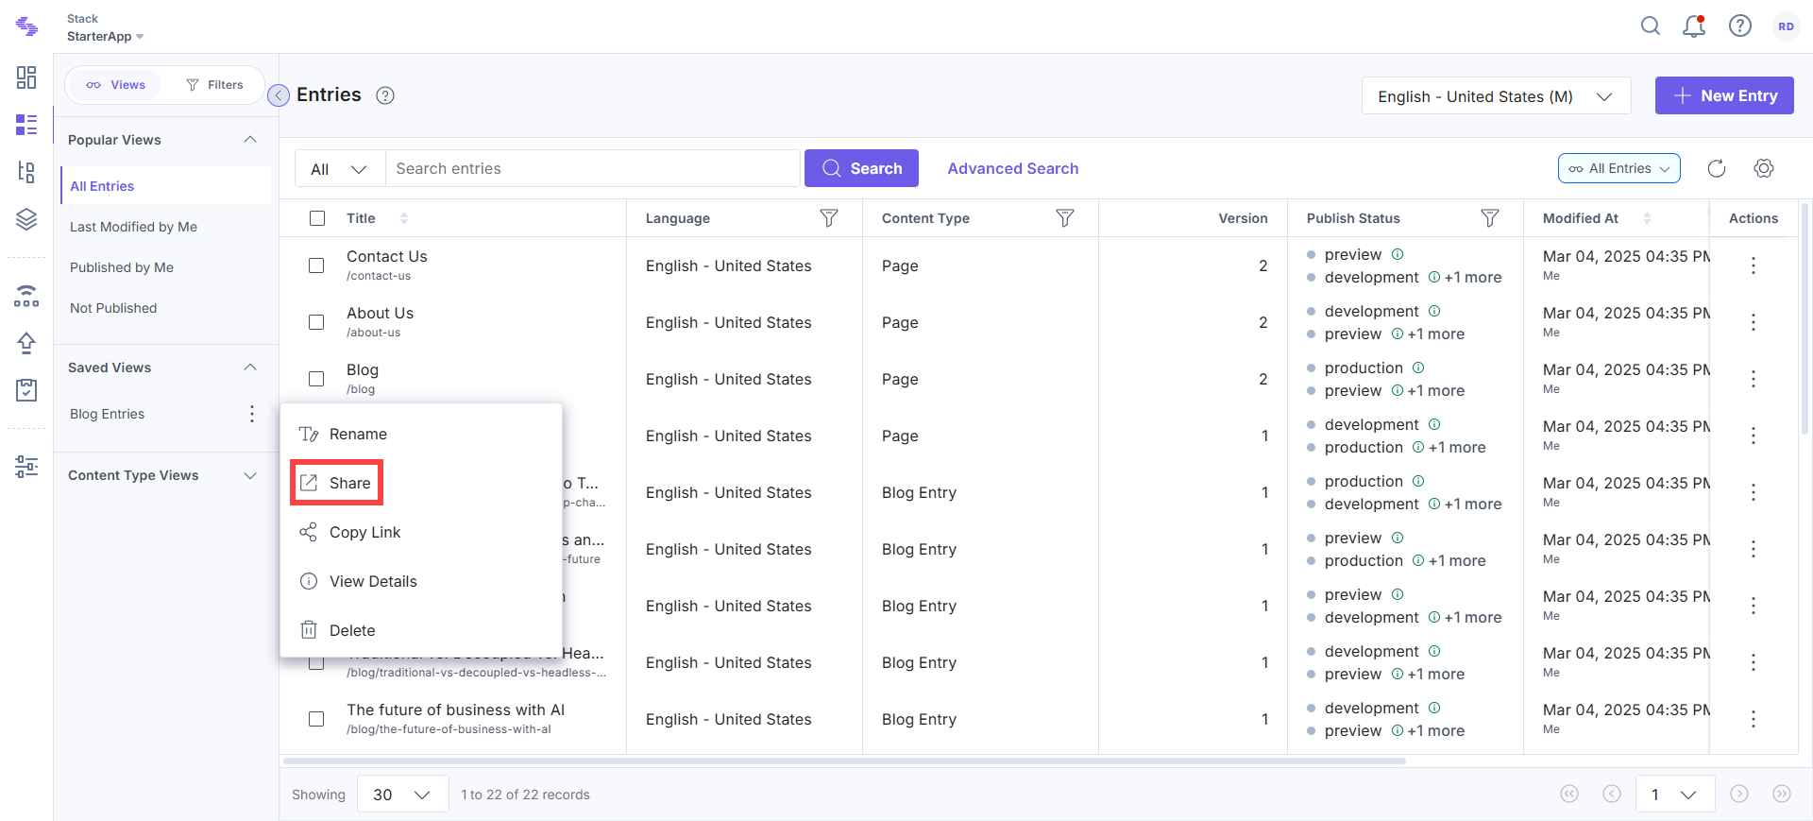Collapse the views side panel arrow
The height and width of the screenshot is (821, 1813).
(x=279, y=95)
